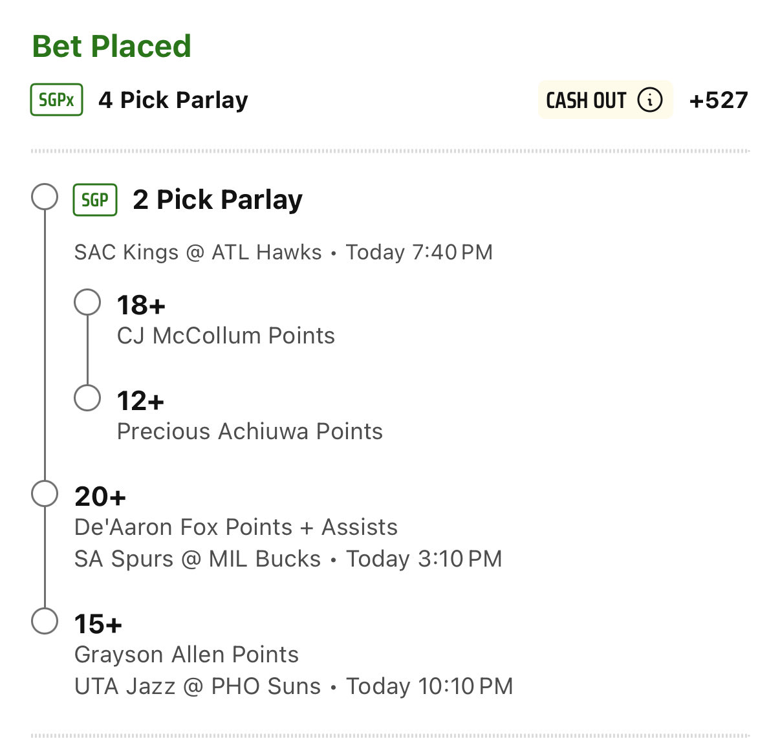Click the 2 Pick Parlay status circle

coord(45,197)
